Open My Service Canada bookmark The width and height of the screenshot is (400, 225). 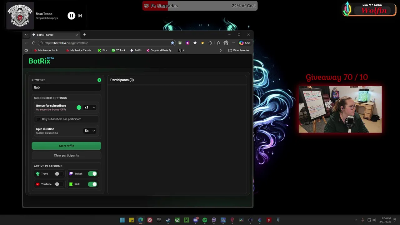[80, 50]
